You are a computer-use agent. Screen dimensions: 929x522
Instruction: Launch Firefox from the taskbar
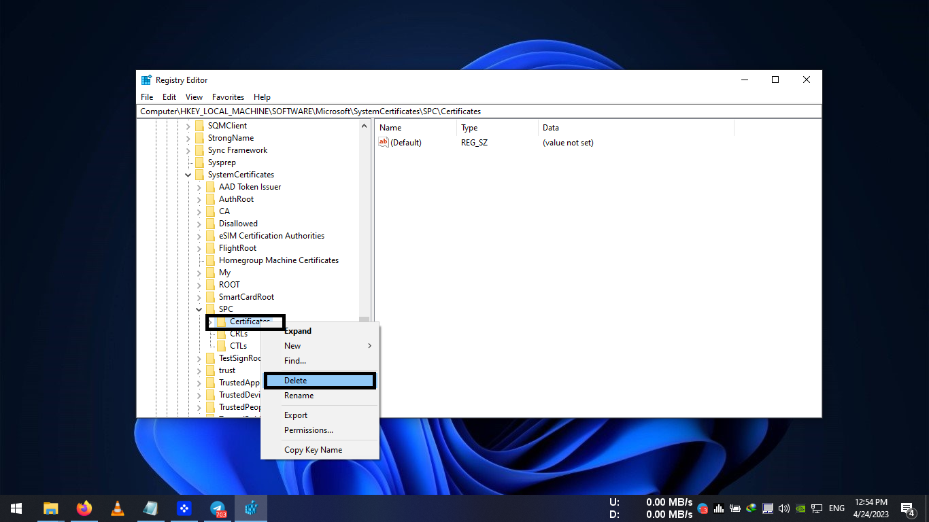pos(84,508)
